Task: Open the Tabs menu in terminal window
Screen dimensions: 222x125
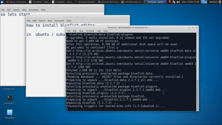Action: coord(99,31)
